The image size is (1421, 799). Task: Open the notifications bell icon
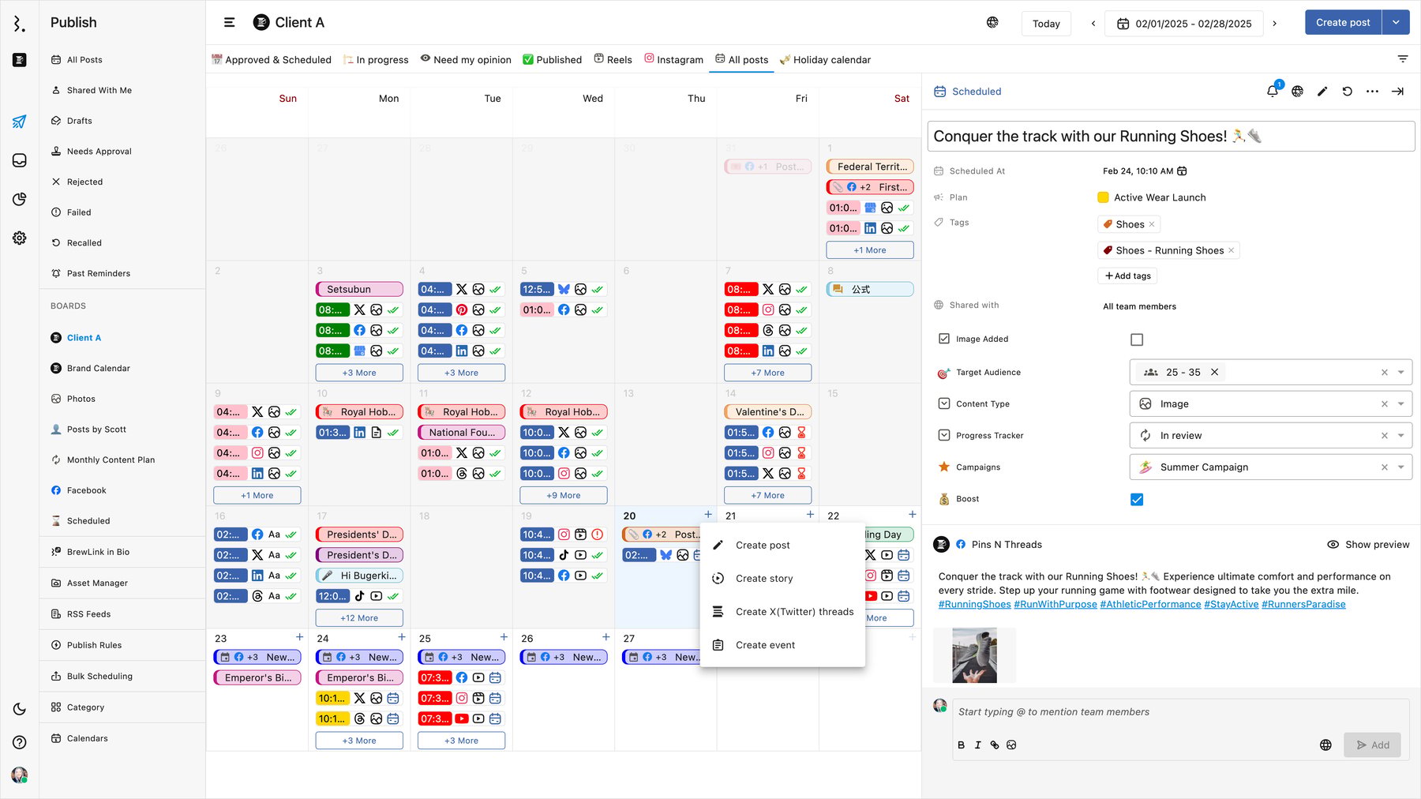point(1273,92)
